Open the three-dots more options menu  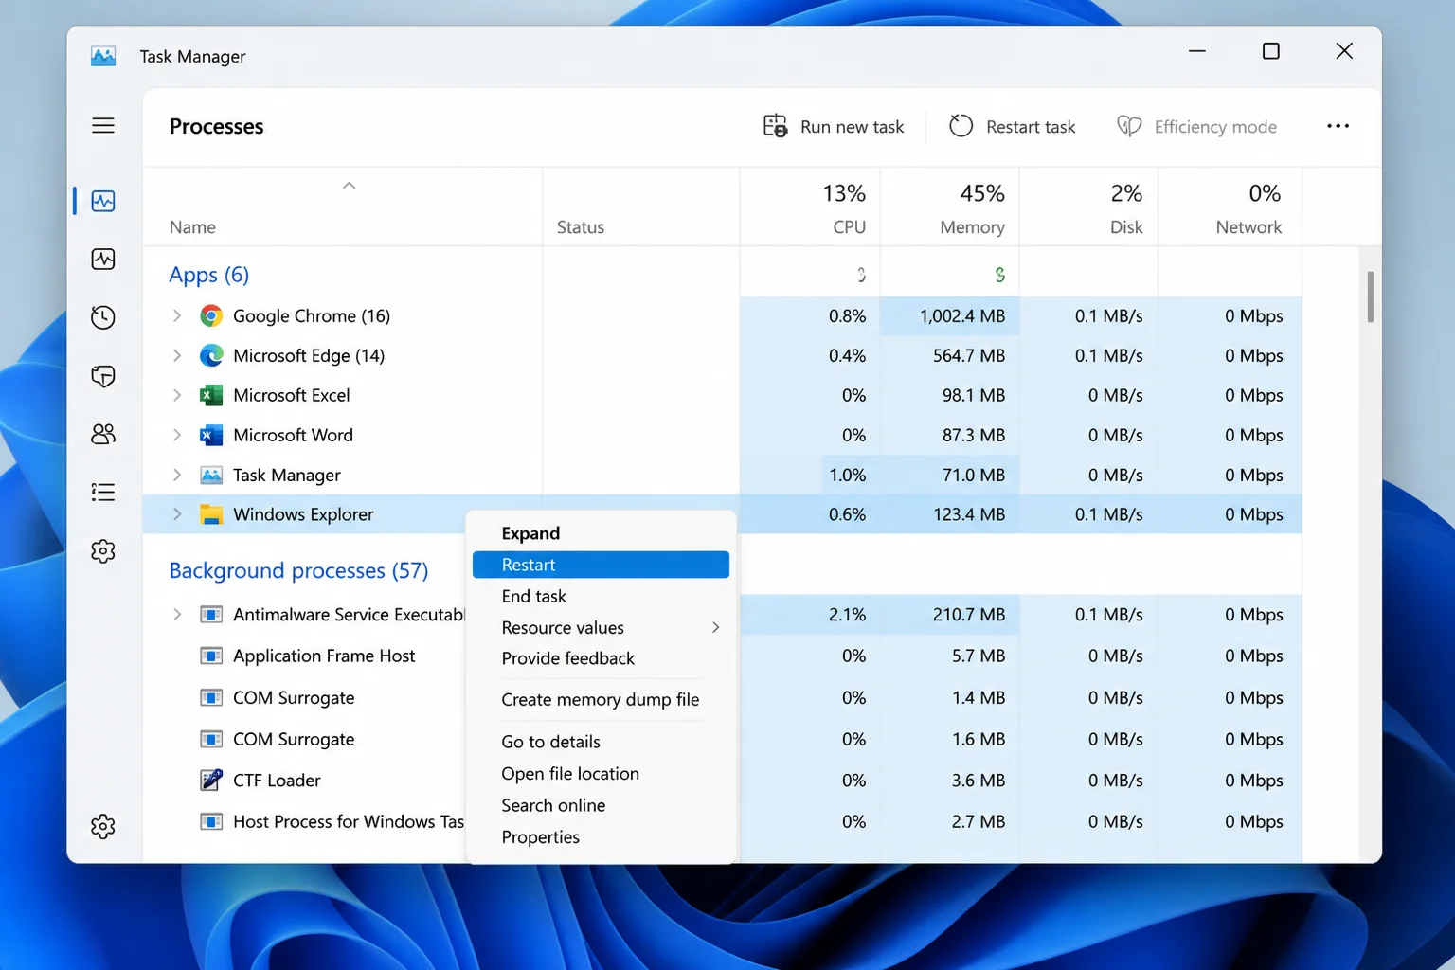pos(1338,126)
